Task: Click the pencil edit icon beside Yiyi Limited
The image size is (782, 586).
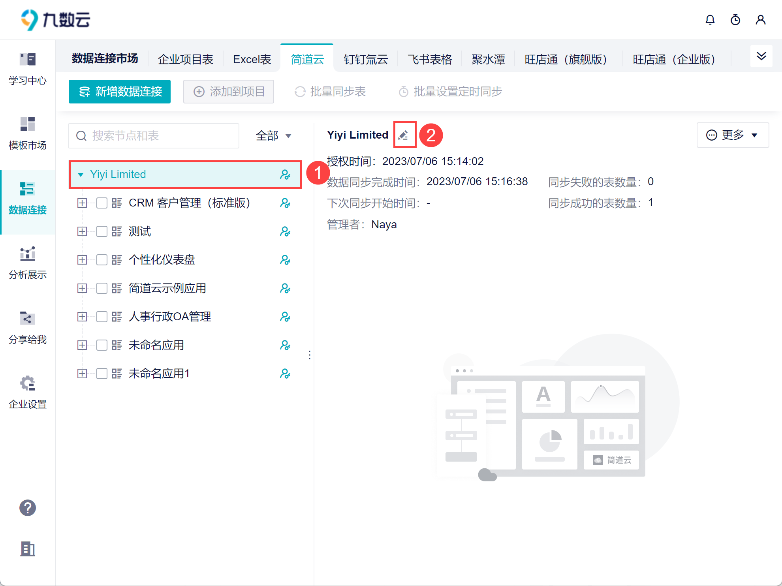Action: coord(403,135)
